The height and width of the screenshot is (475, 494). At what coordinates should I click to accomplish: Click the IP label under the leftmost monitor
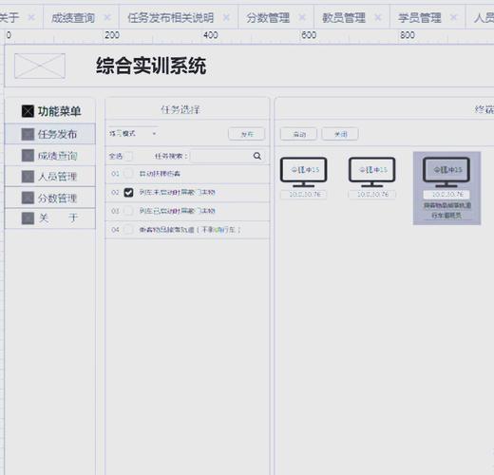point(304,194)
